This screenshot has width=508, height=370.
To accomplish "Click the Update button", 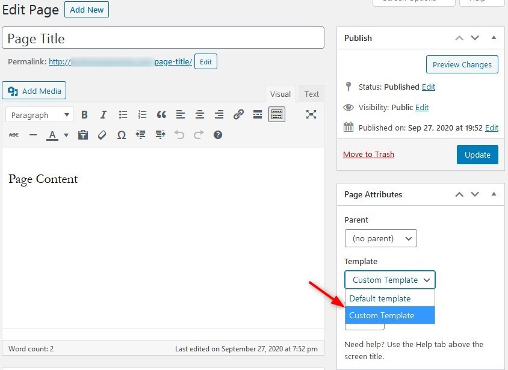I will [x=477, y=155].
